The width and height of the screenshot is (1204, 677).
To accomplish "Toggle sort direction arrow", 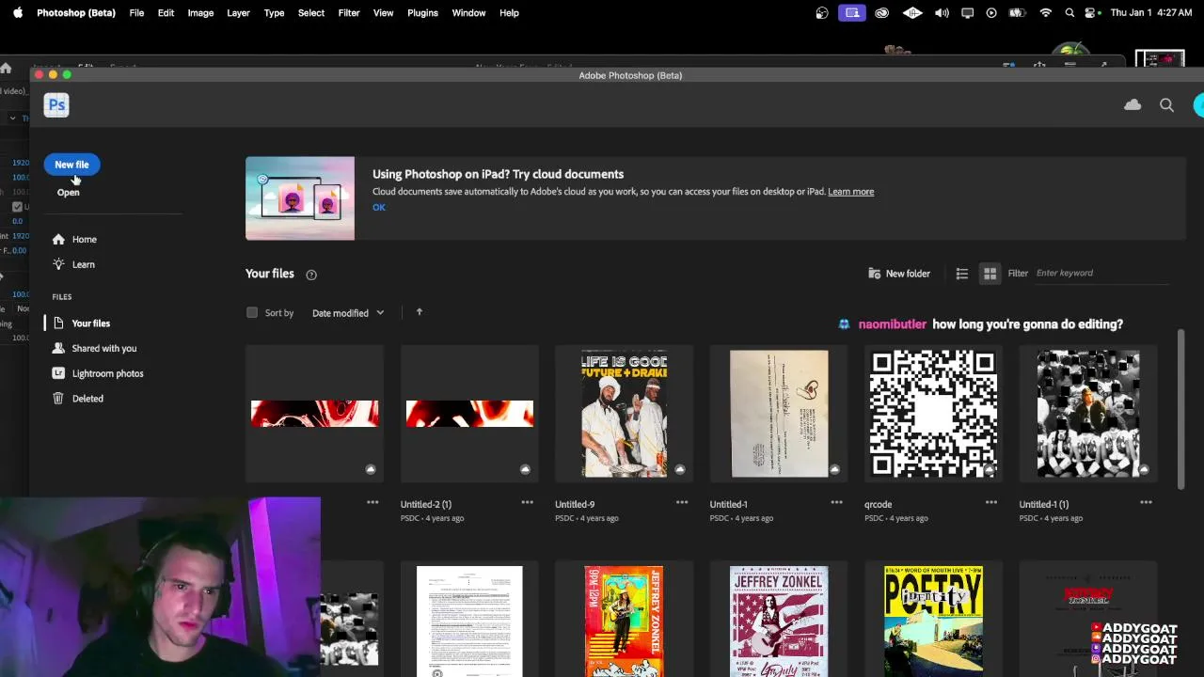I will [420, 312].
